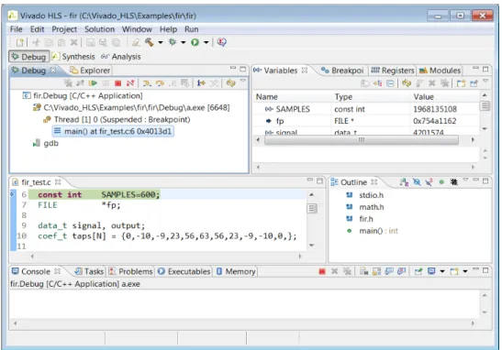Select the SAMPLES variable row
This screenshot has width=502, height=350.
pyautogui.click(x=366, y=109)
